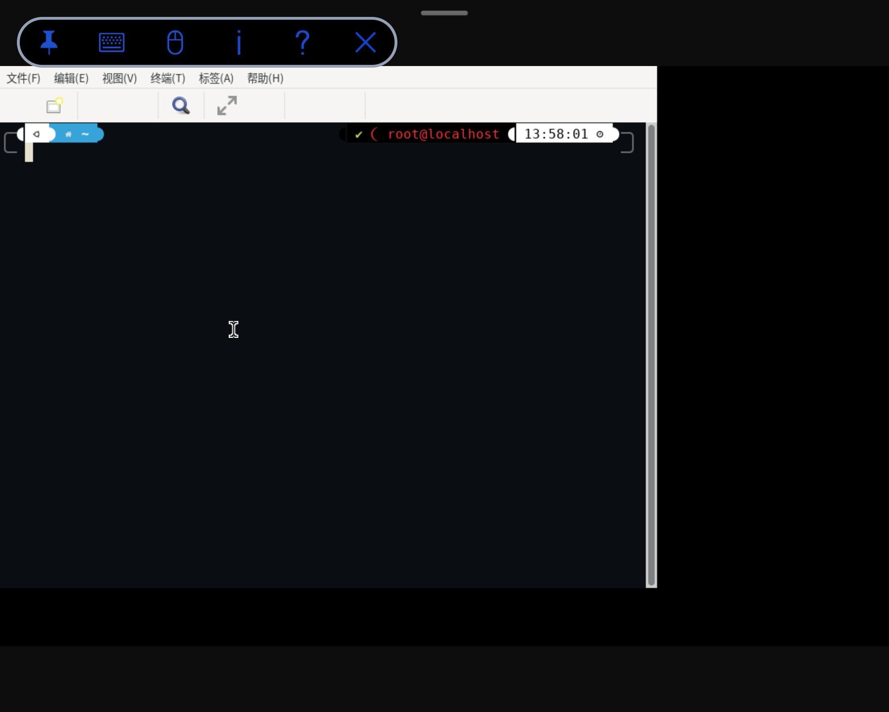Toggle fullscreen with the arrows icon
The image size is (889, 712).
click(x=227, y=106)
